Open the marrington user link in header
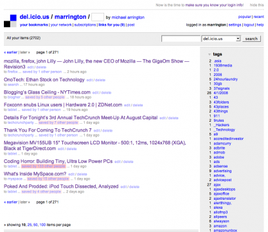 pos(70,17)
